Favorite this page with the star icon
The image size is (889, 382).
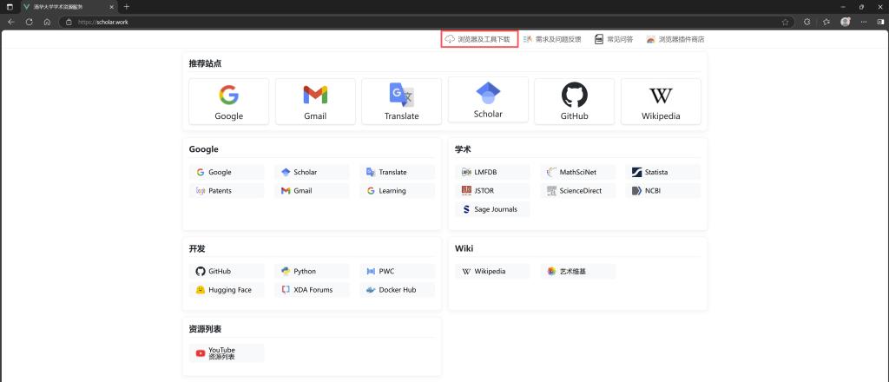pos(785,22)
